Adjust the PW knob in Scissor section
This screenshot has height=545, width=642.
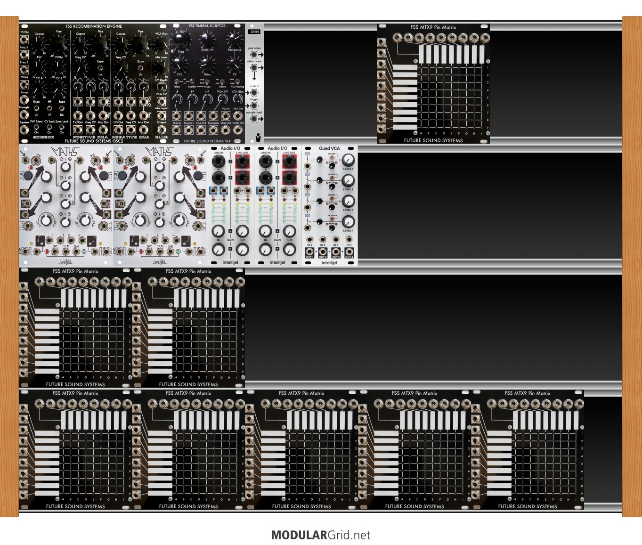(x=39, y=67)
